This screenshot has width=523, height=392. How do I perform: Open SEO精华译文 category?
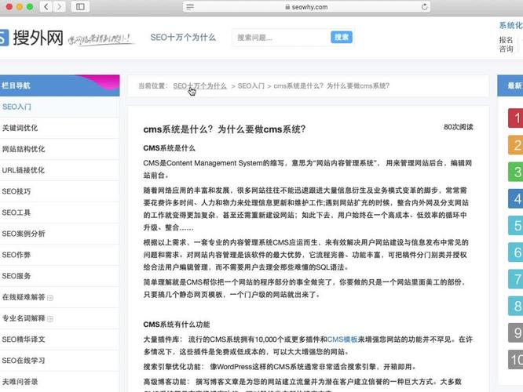point(60,339)
